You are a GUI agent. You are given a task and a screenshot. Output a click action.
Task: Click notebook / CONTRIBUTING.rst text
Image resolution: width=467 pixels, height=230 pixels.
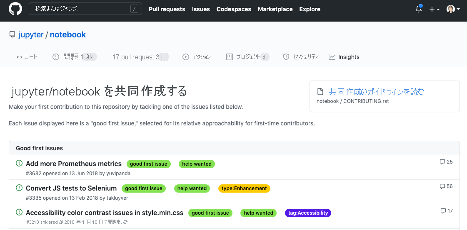coord(352,101)
